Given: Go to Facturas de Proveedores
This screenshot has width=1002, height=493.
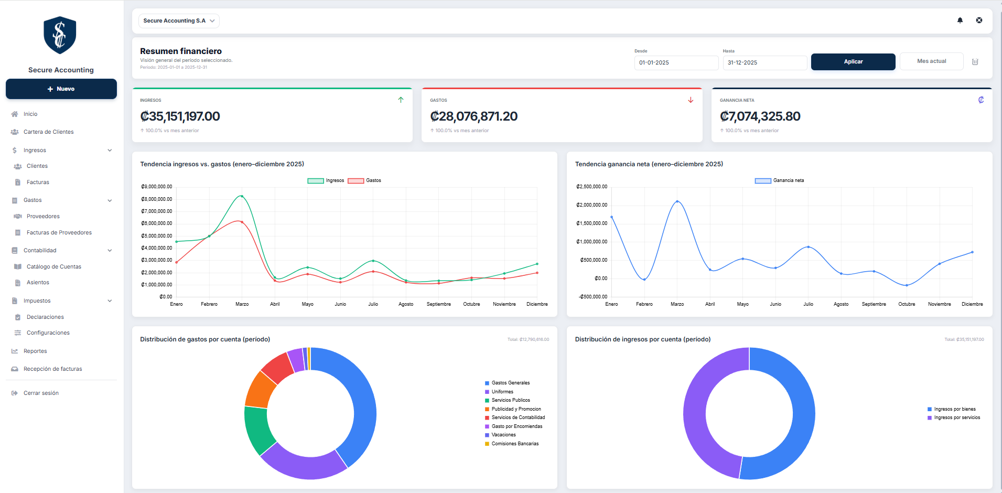Looking at the screenshot, I should (x=59, y=233).
